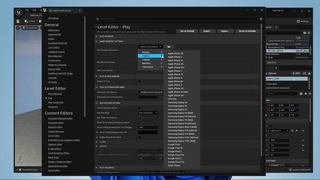Click the Additional Launch Parameters field
320x180 pixels.
(x=148, y=97)
